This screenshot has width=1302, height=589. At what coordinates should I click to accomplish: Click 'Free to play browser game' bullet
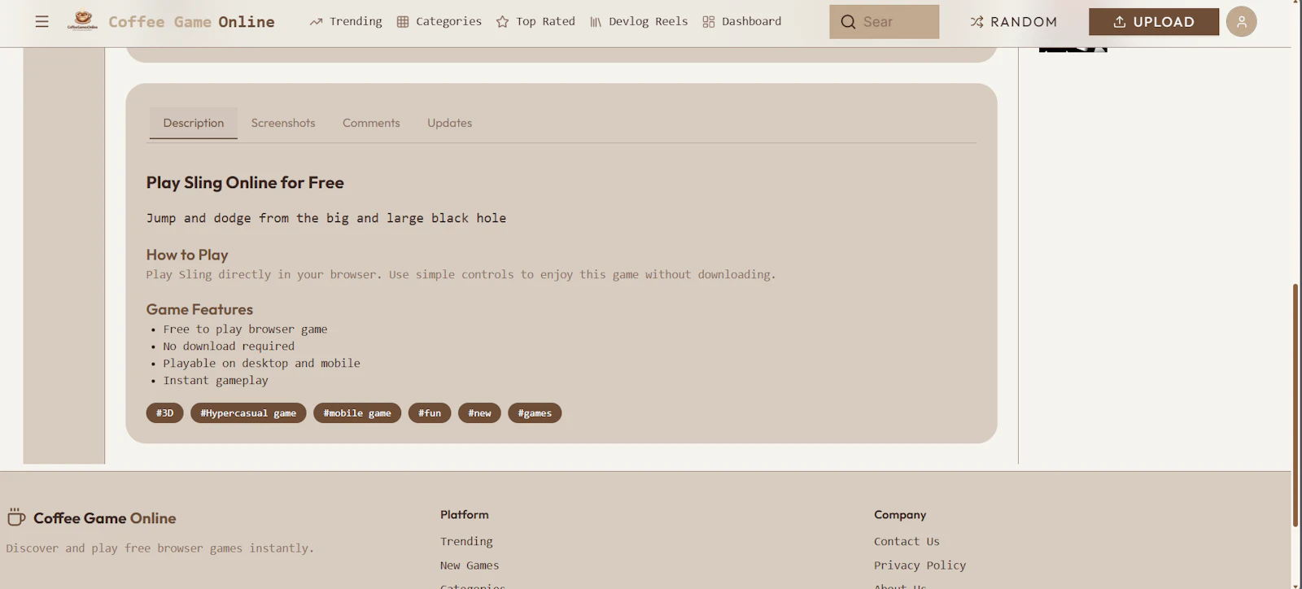(245, 329)
